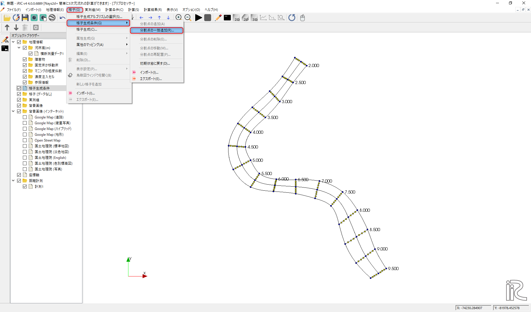This screenshot has height=312, width=531.
Task: Click the move left arrow toolbar icon
Action: click(x=141, y=18)
